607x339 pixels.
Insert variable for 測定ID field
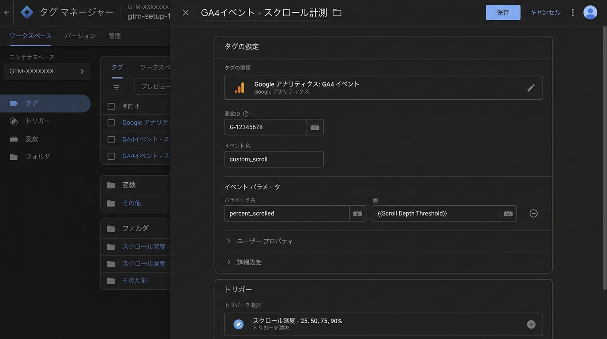click(x=315, y=127)
